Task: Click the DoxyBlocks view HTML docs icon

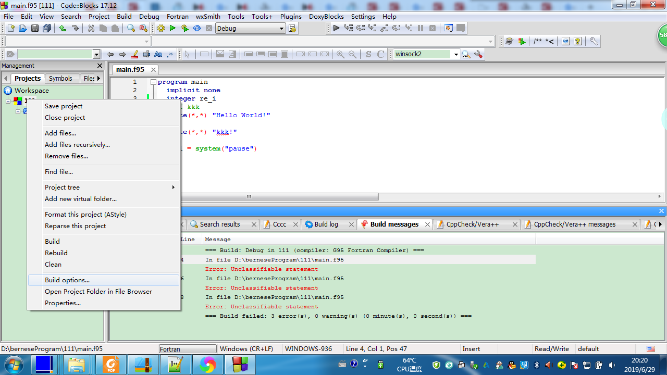Action: click(x=565, y=41)
